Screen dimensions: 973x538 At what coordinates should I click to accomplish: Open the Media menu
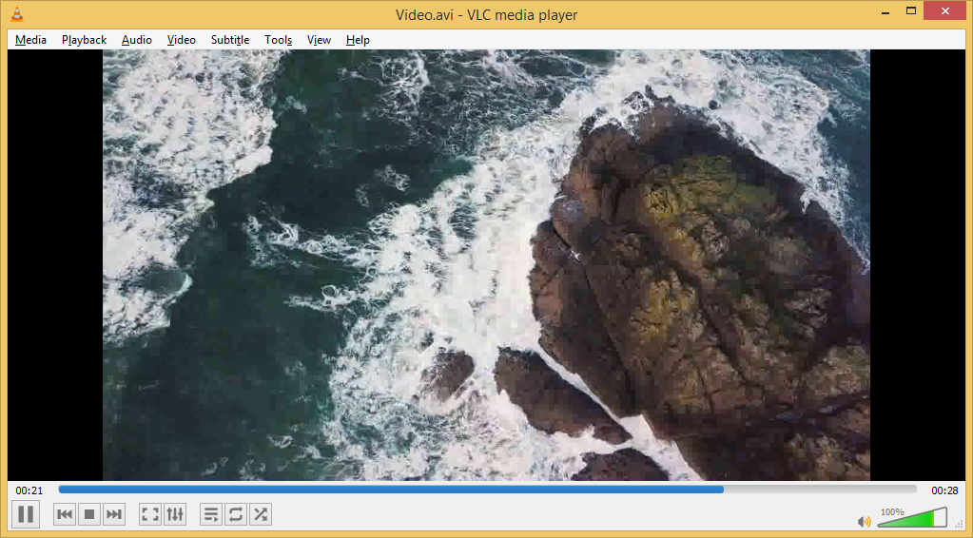31,40
